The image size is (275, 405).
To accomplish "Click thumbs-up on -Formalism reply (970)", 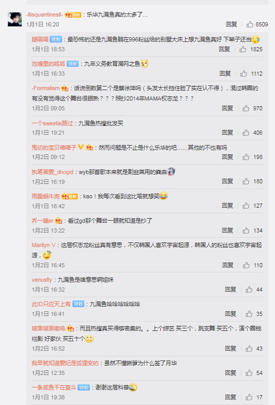I will [246, 108].
